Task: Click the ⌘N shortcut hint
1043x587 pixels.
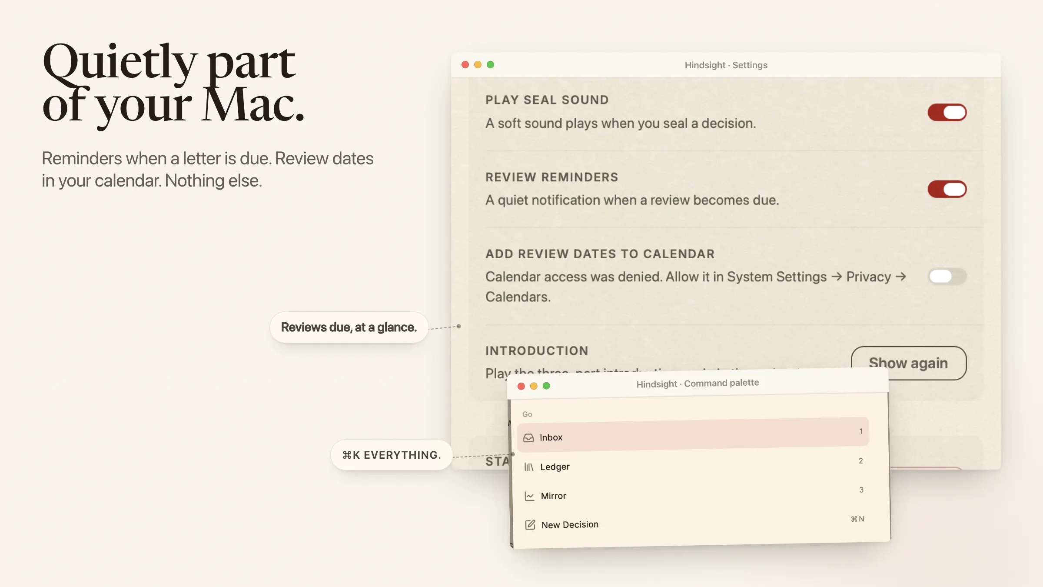Action: tap(857, 519)
